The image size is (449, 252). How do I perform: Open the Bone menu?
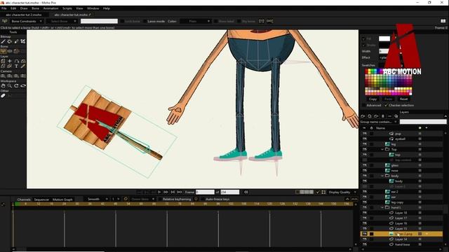(36, 8)
